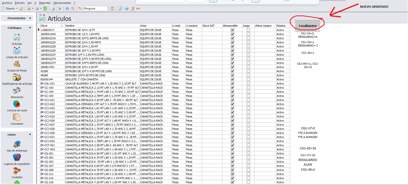This screenshot has height=185, width=408.
Task: Sort by the Nombre column header
Action: (102, 26)
